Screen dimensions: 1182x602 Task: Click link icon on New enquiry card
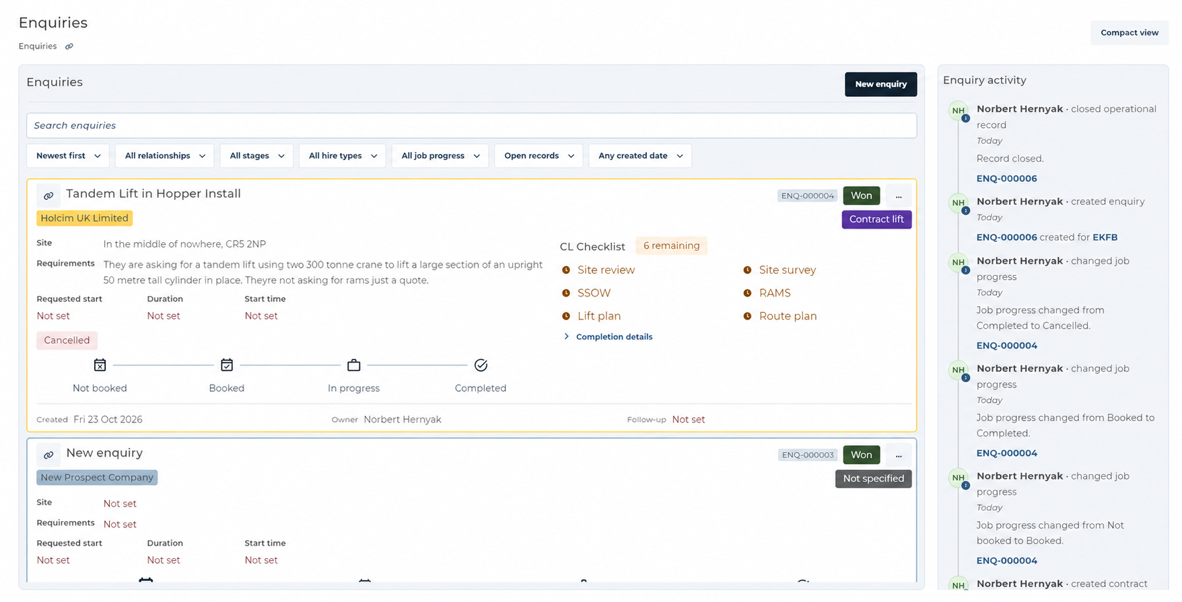tap(48, 455)
